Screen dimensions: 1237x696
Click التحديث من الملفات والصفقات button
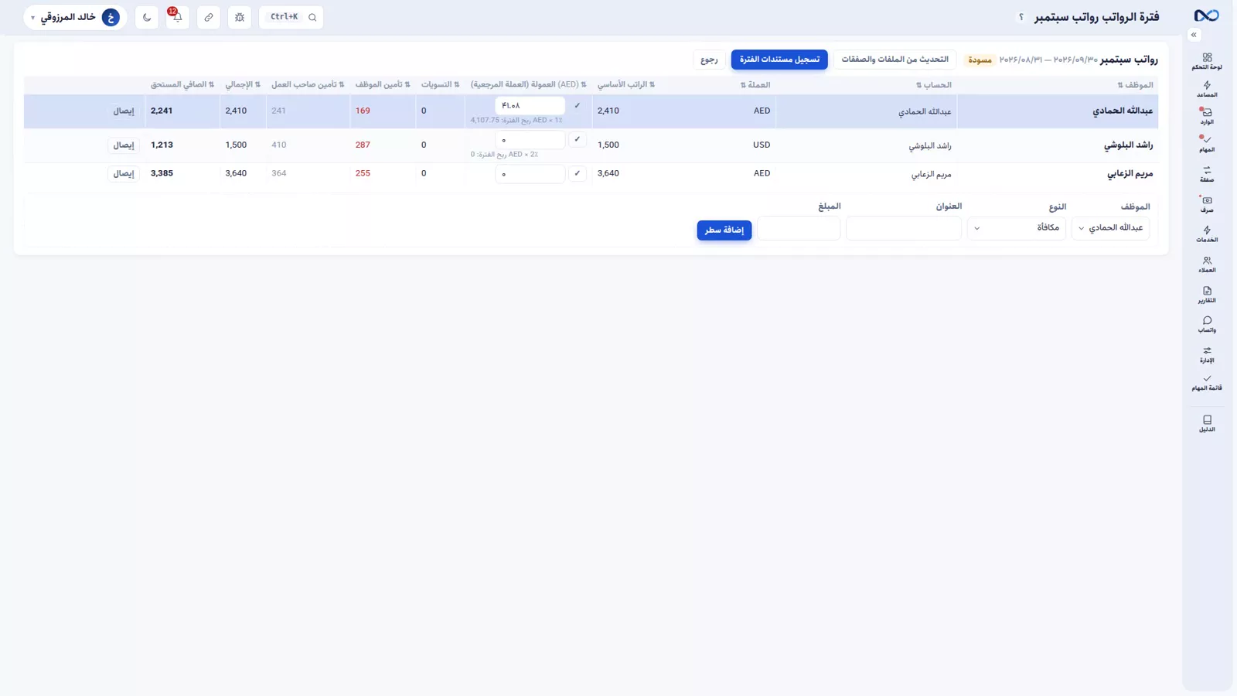click(x=895, y=60)
